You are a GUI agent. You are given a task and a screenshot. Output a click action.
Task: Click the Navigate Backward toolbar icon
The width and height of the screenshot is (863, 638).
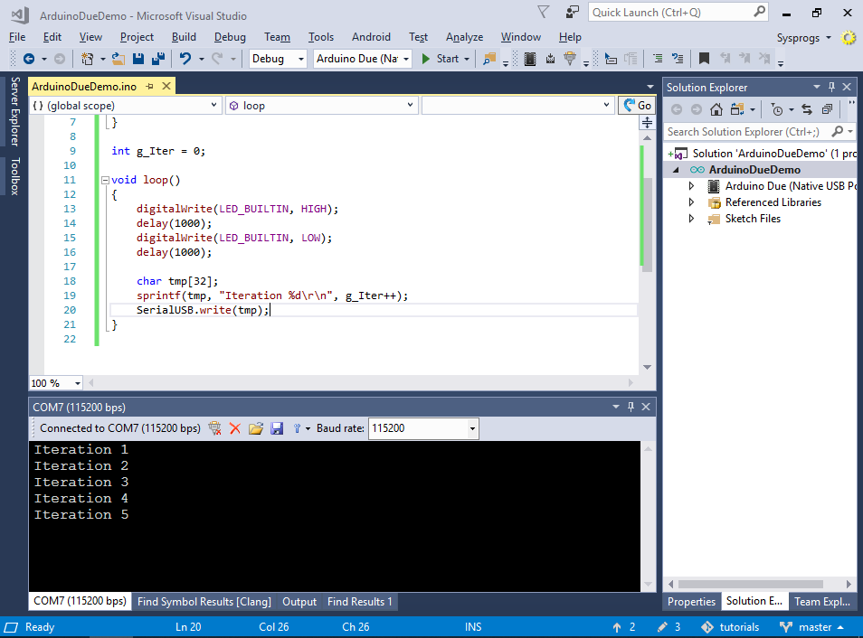29,59
